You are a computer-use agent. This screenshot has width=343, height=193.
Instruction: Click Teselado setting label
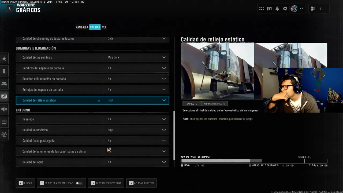click(x=28, y=119)
